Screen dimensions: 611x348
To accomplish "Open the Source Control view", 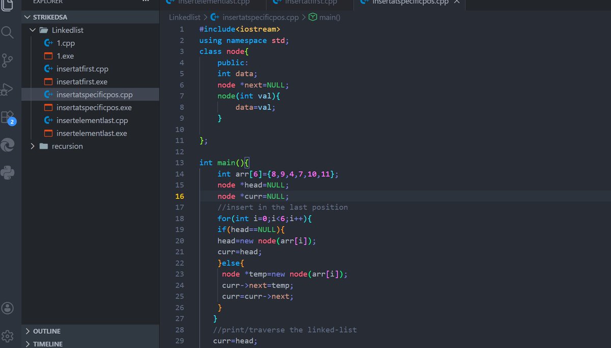I will [8, 61].
